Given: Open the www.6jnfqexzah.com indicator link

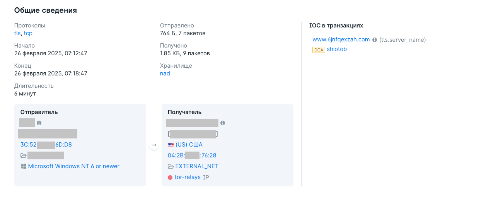Looking at the screenshot, I should [341, 39].
